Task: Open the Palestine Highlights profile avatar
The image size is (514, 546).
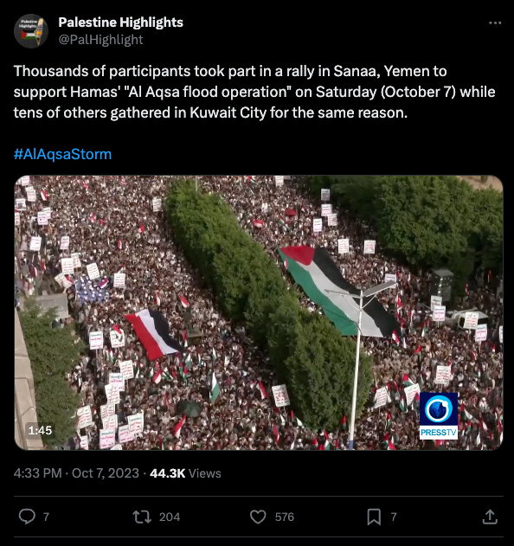Action: coord(31,31)
